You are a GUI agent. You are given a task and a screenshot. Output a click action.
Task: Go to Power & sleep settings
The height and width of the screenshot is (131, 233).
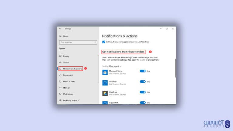[69, 81]
